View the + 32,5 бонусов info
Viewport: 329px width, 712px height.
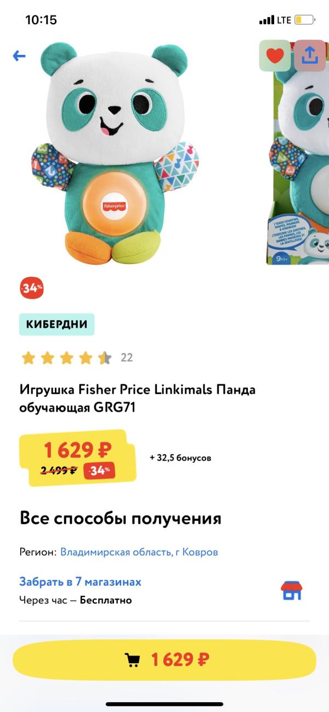180,458
